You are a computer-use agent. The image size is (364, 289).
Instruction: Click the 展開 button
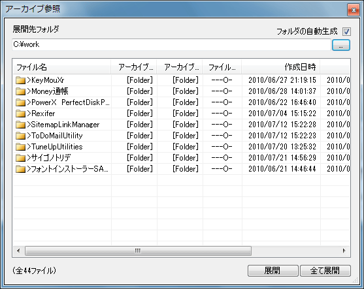273,271
